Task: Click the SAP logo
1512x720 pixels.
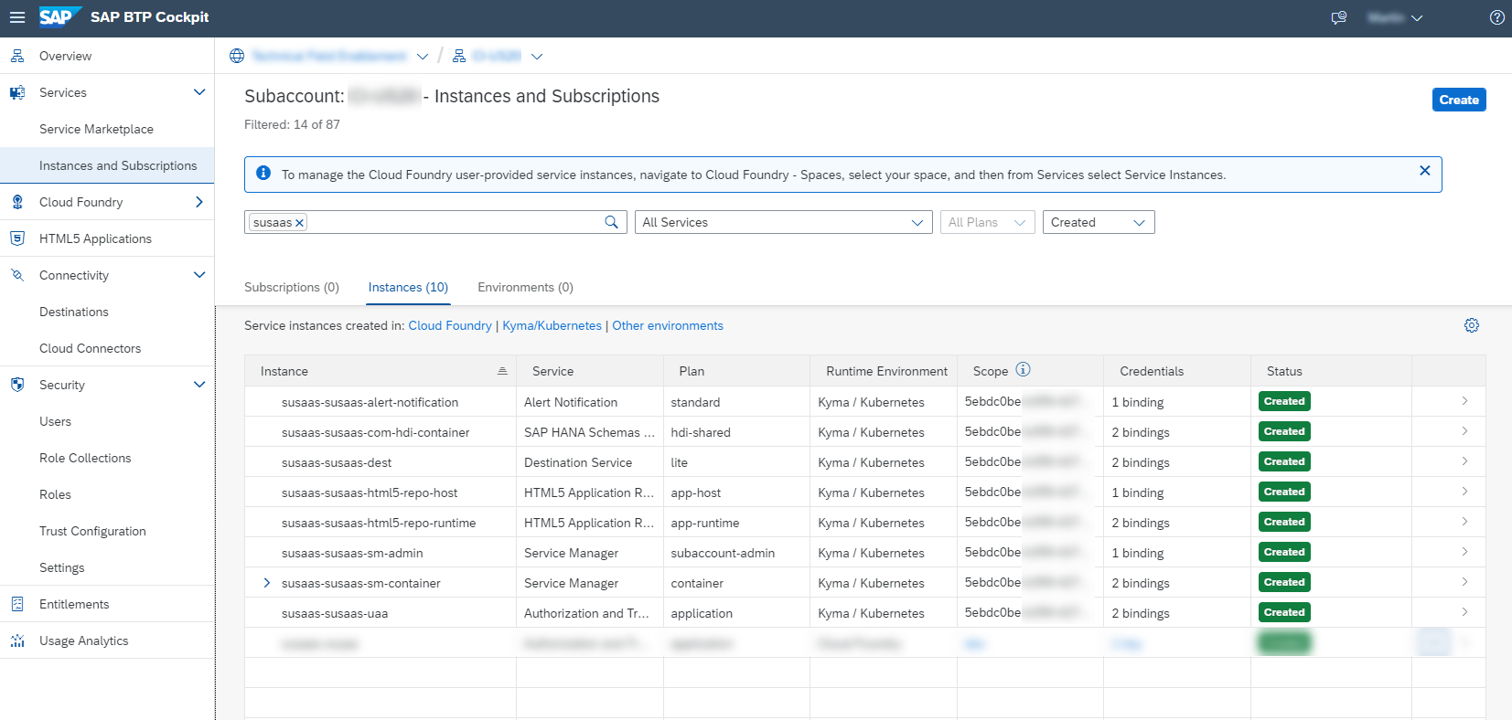Action: [x=59, y=17]
